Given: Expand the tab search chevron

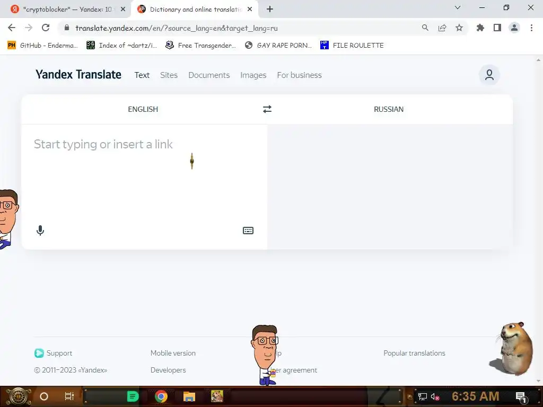Looking at the screenshot, I should [x=458, y=7].
